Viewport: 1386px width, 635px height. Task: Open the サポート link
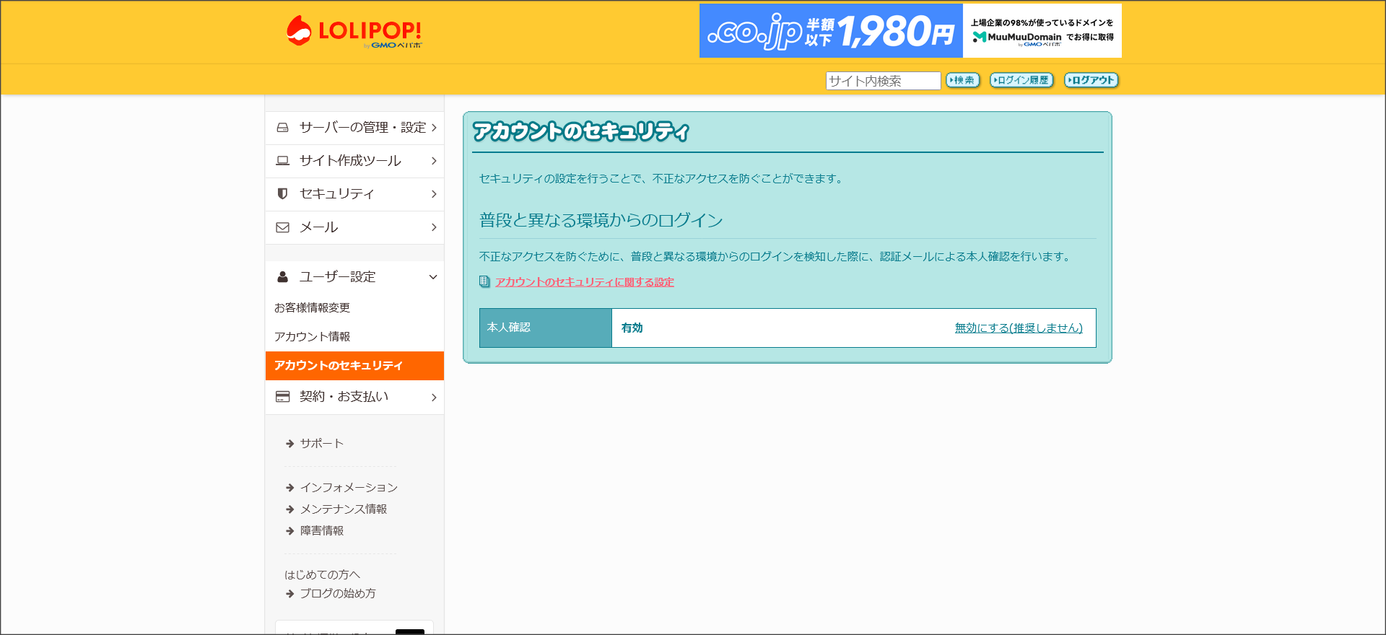coord(322,444)
